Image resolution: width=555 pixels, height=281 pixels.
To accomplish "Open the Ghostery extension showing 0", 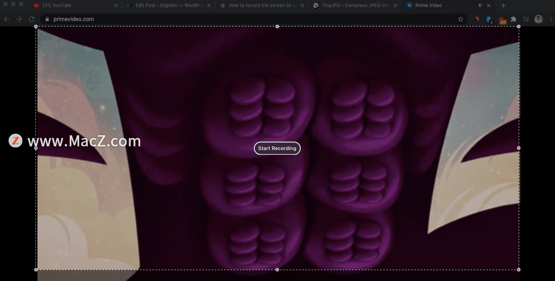I will [x=489, y=19].
